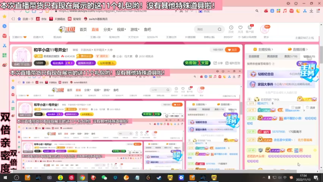Click the green grid icon in browser sidebar
The image size is (323, 182).
4,55
